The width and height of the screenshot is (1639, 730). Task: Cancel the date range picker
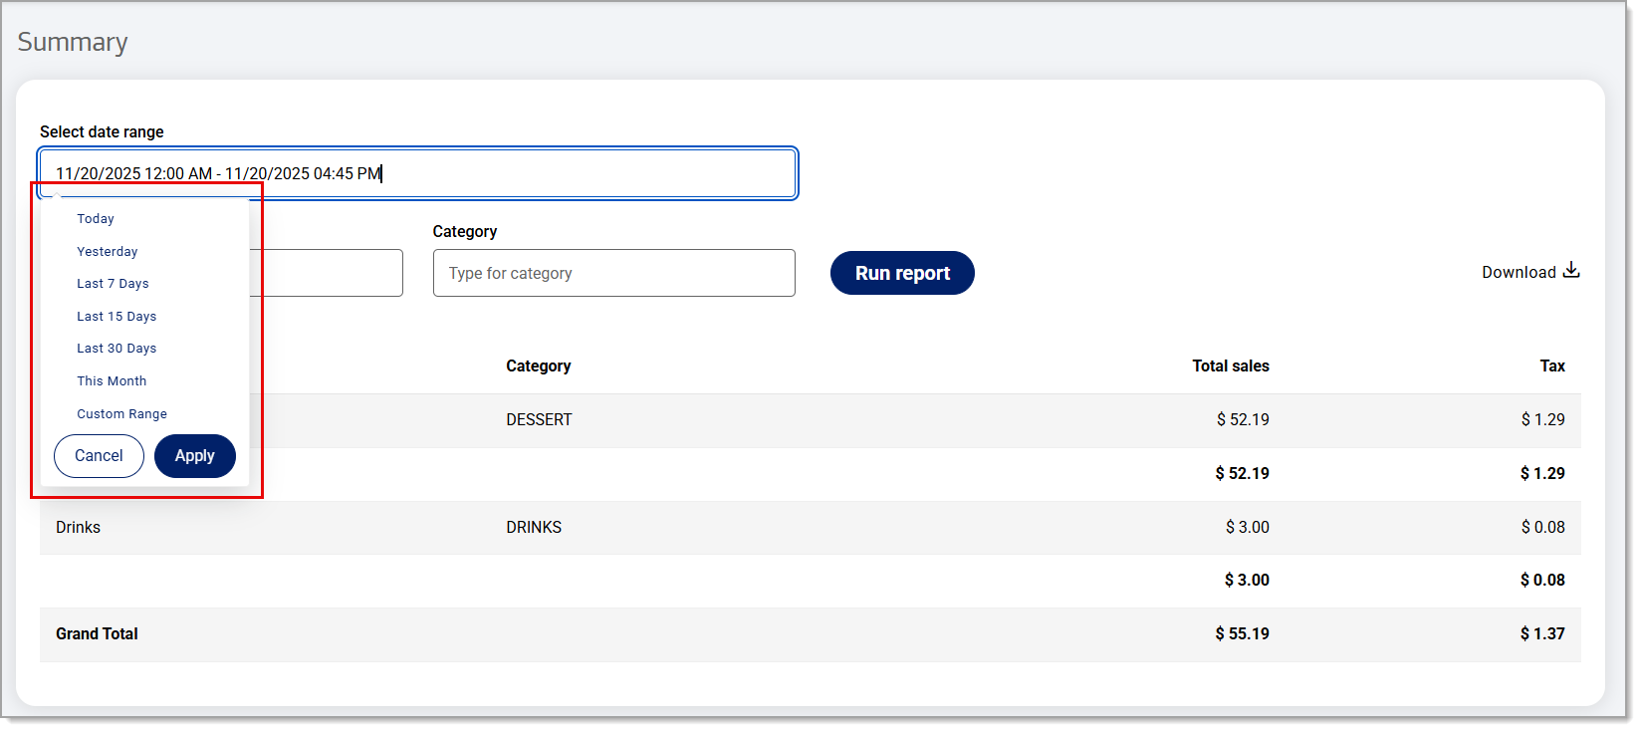tap(99, 456)
